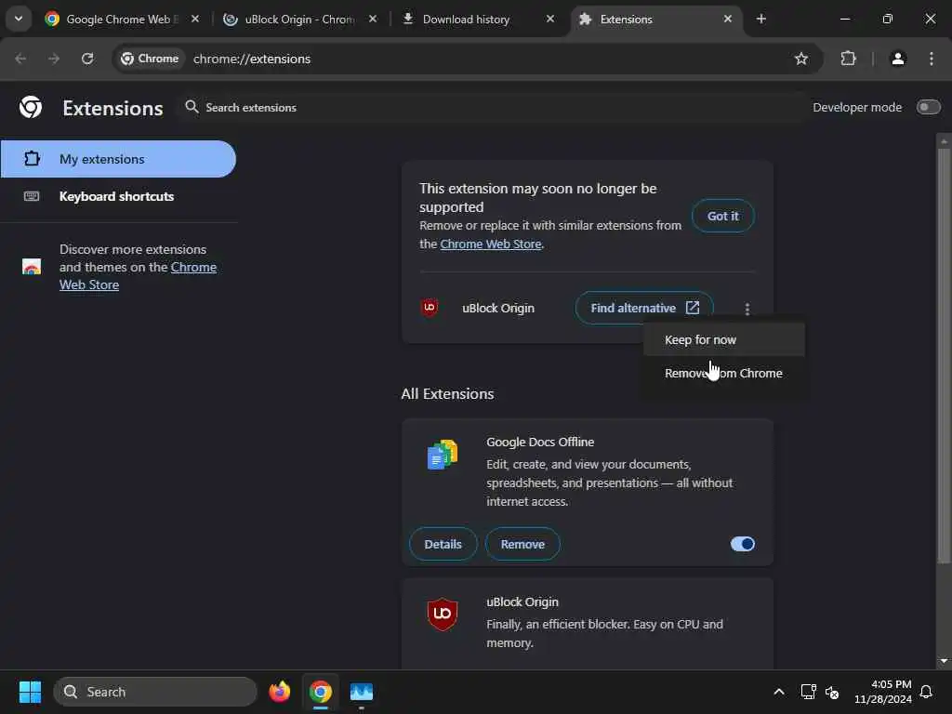Close the Extensions tab
This screenshot has height=714, width=952.
[727, 19]
